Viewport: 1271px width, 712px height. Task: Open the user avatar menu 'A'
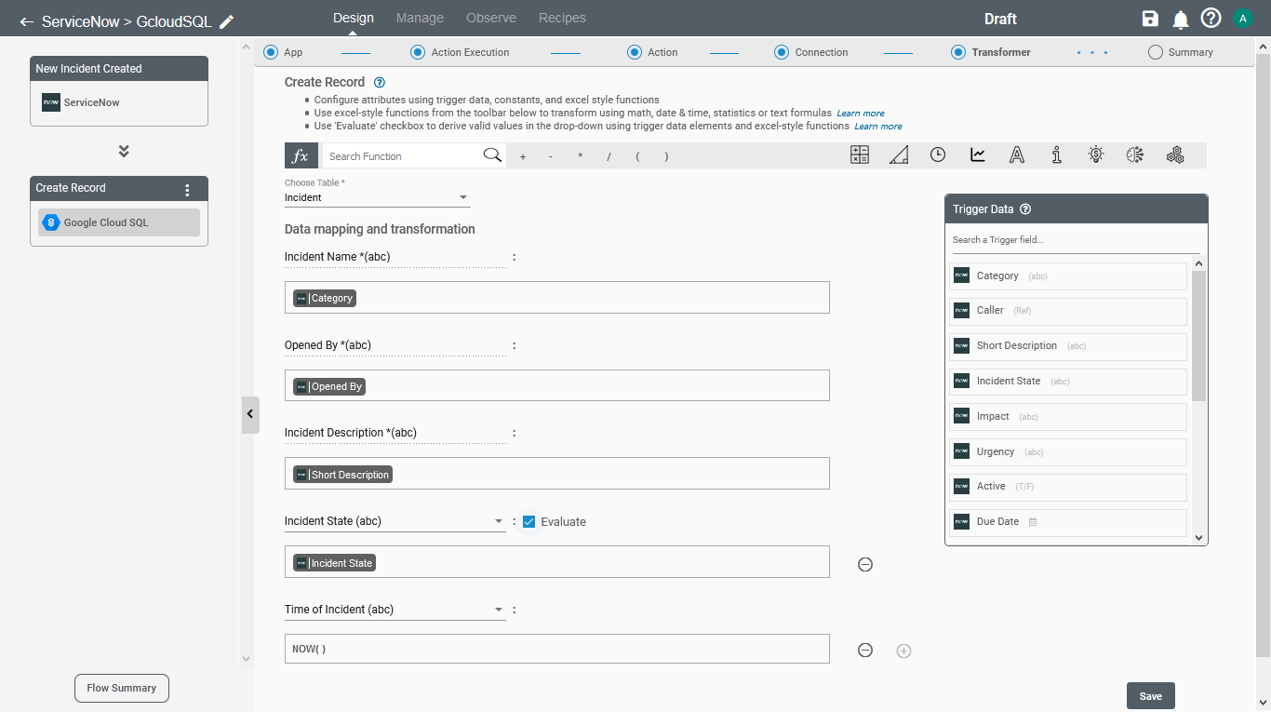[x=1243, y=19]
